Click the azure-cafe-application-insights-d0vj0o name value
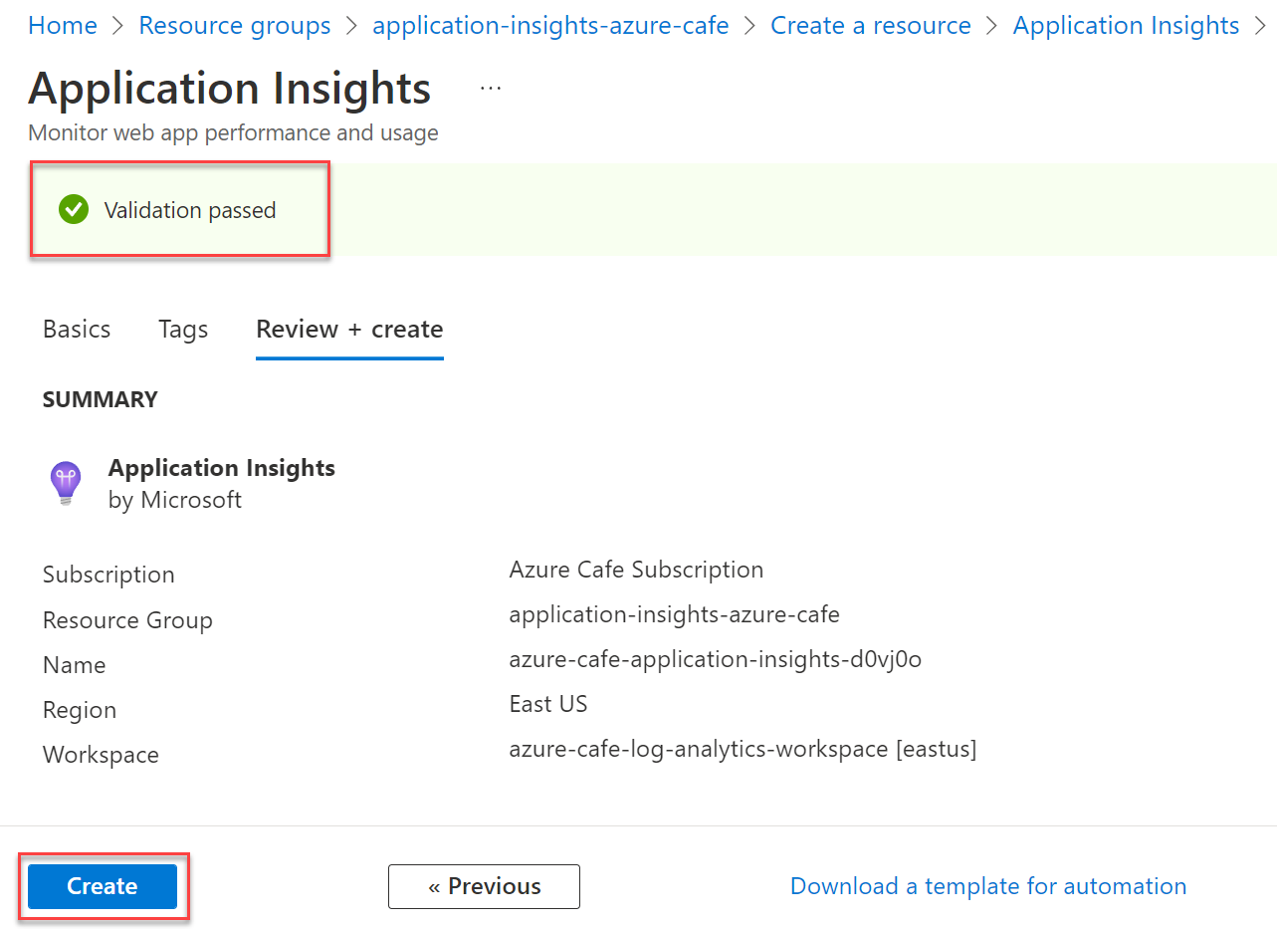 pos(715,659)
